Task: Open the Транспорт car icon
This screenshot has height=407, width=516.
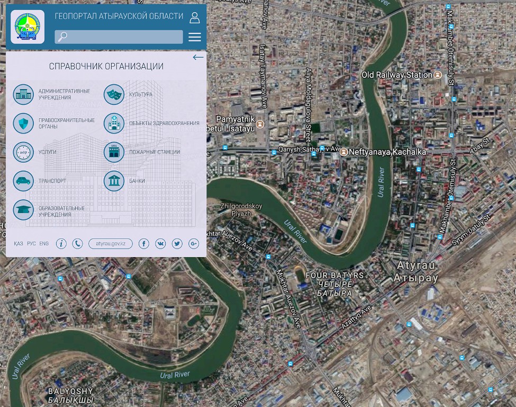Action: pos(23,181)
